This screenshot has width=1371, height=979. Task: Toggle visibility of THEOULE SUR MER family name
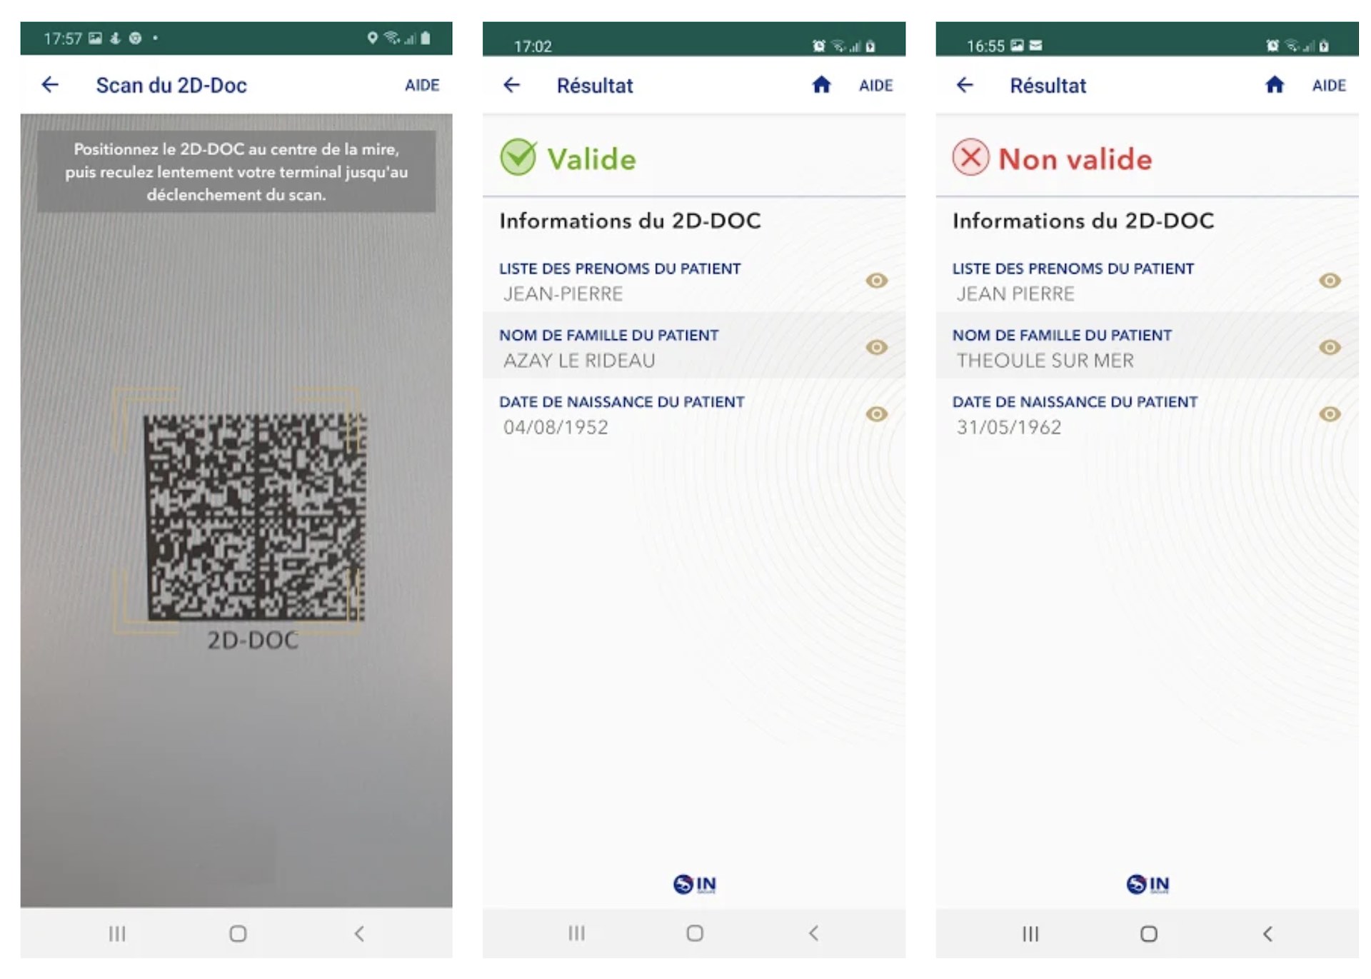pyautogui.click(x=1330, y=347)
